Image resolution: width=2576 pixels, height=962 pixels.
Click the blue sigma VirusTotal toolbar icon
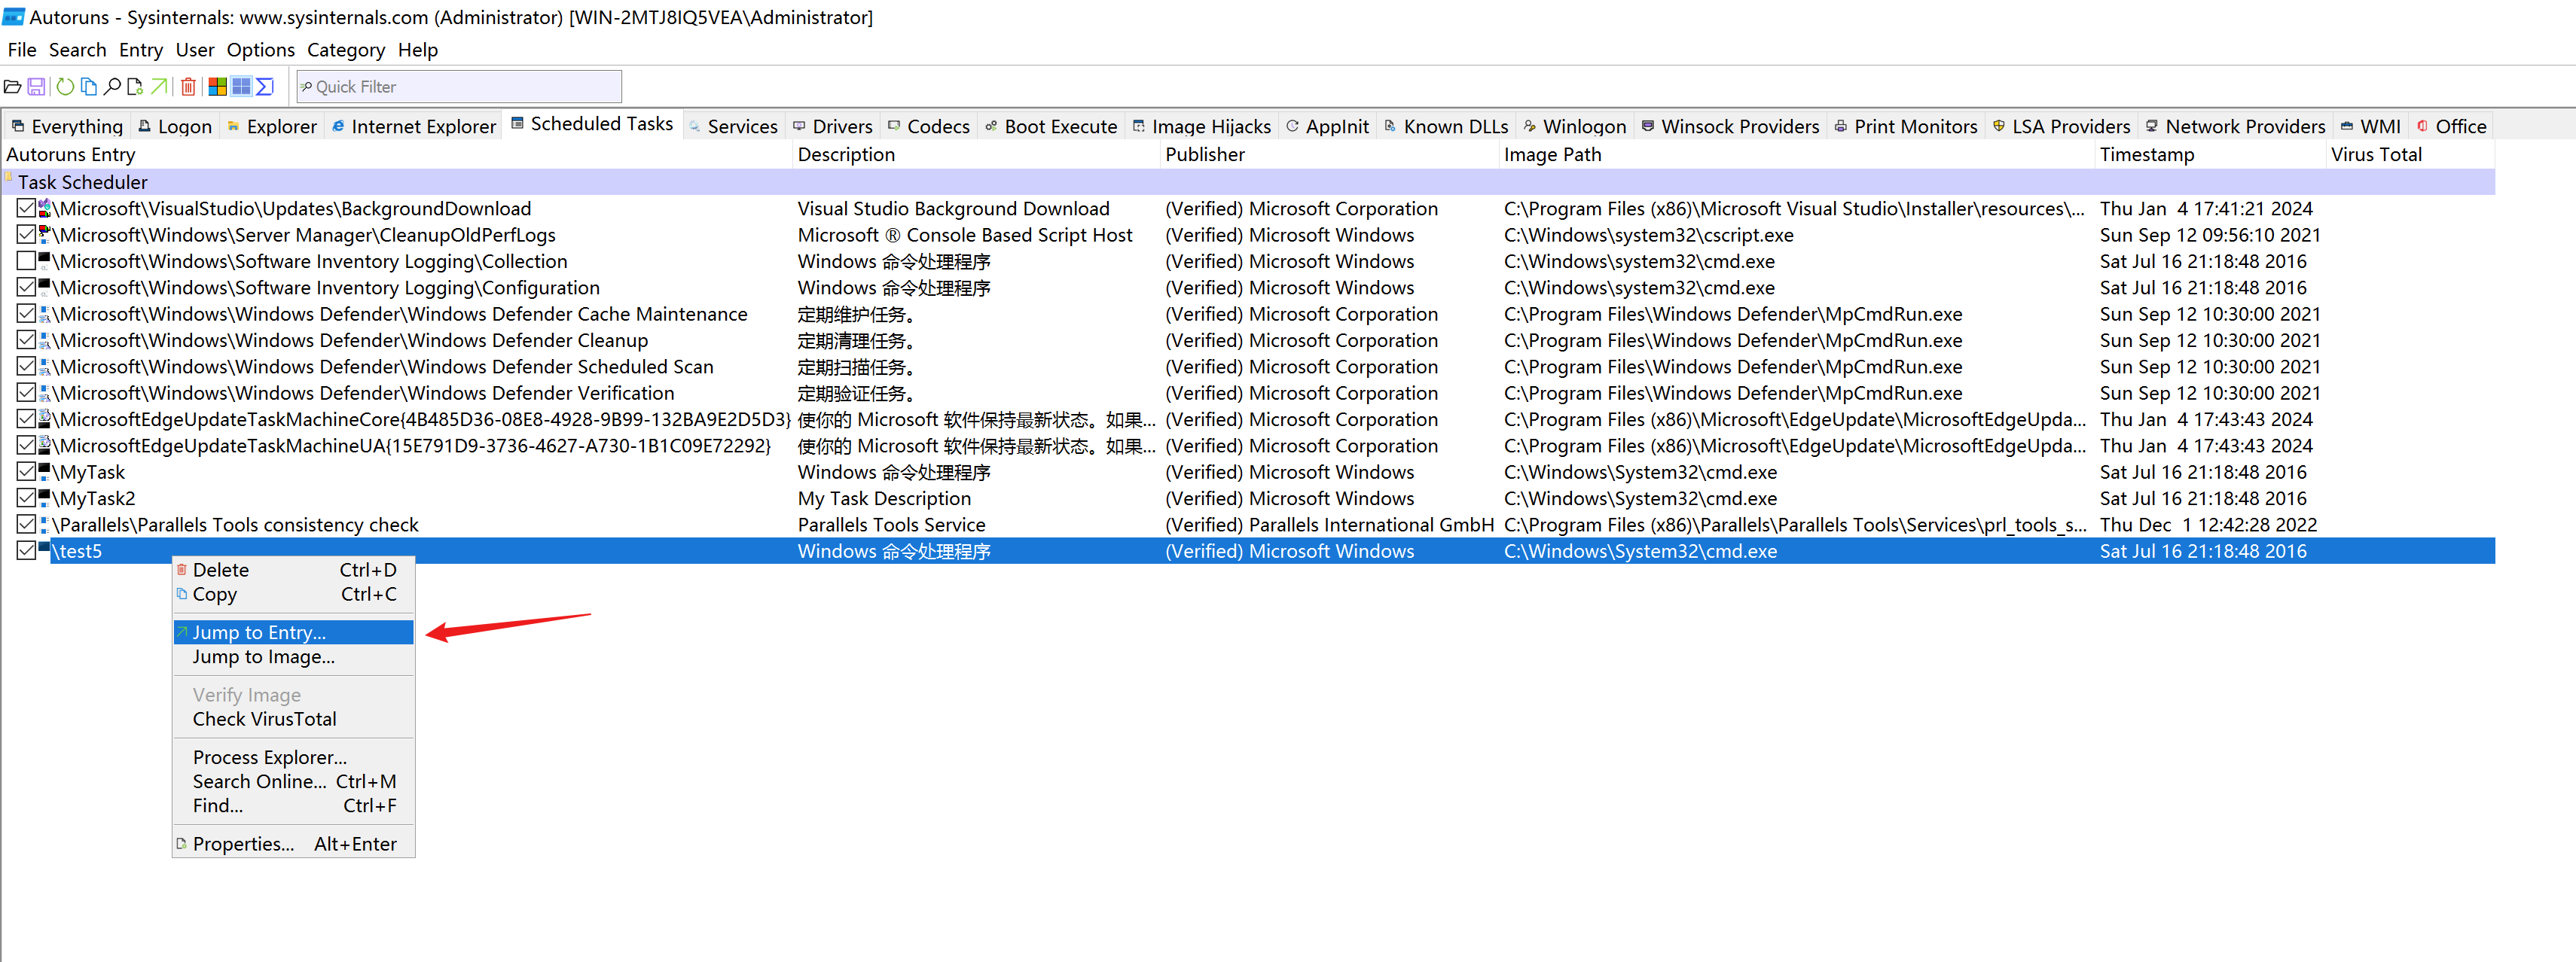[265, 87]
